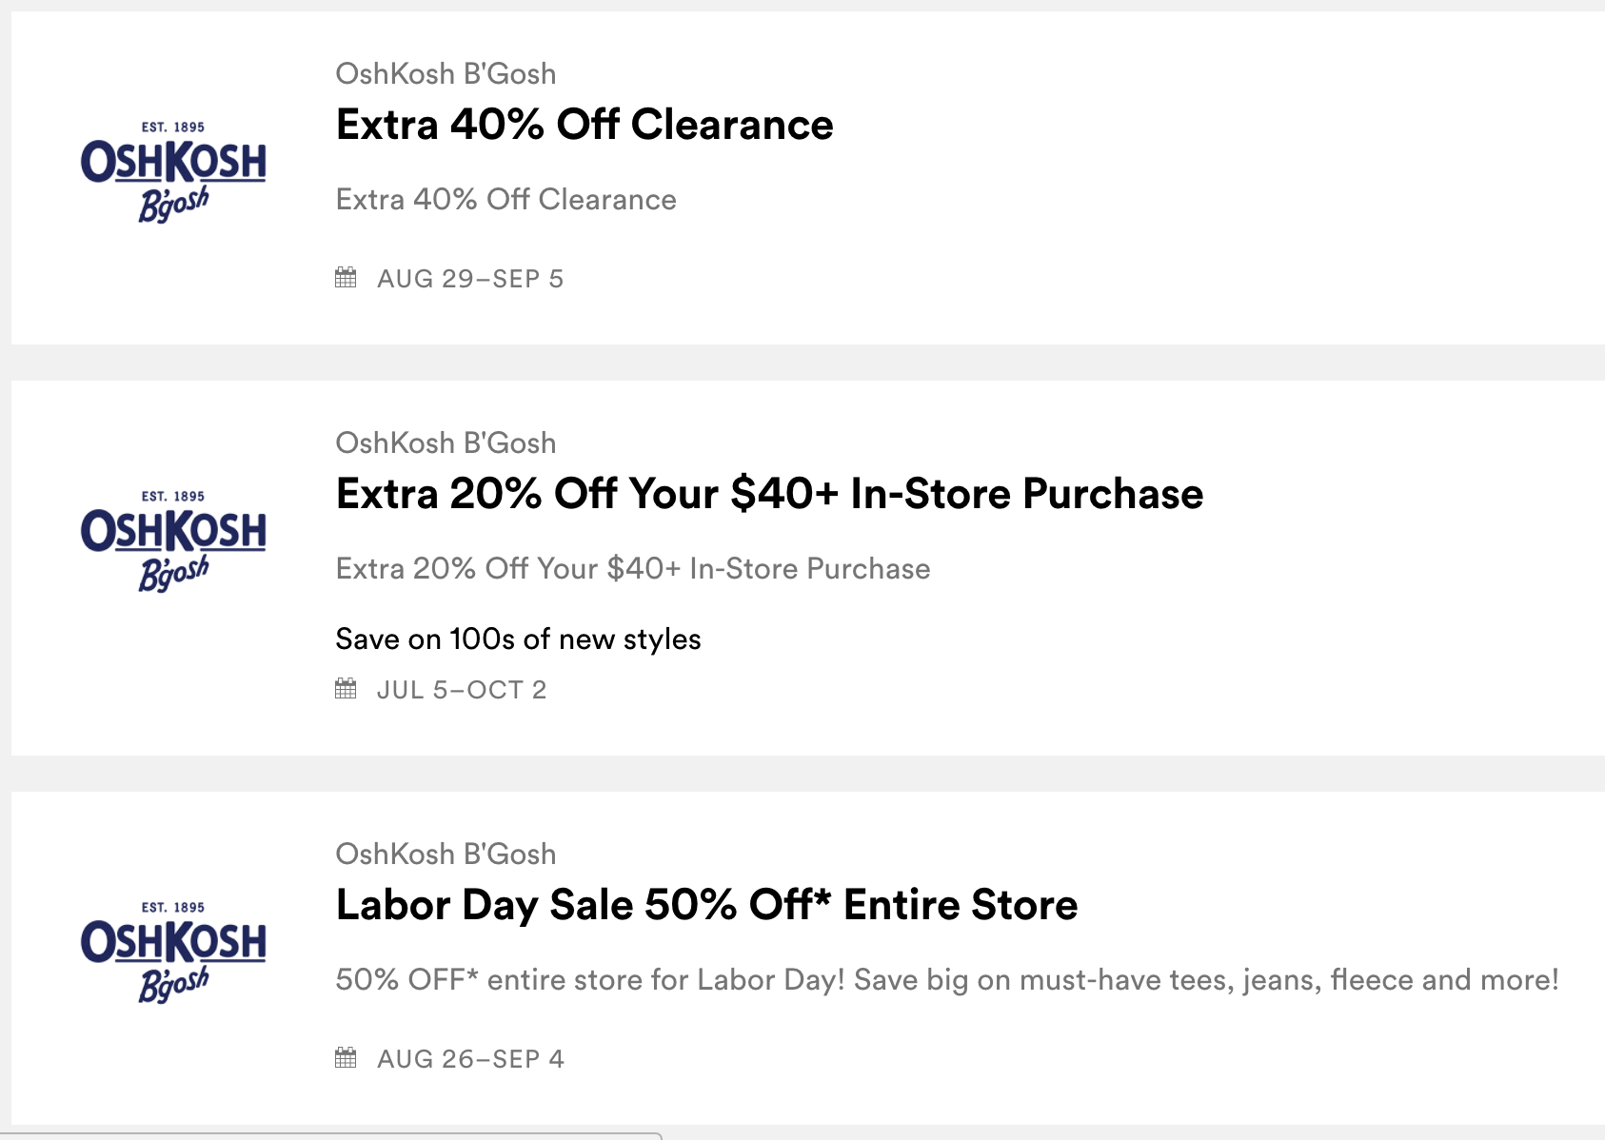Click gray Extra 20% Off In-Store description text
Screen dimensions: 1605x1140
(x=633, y=569)
